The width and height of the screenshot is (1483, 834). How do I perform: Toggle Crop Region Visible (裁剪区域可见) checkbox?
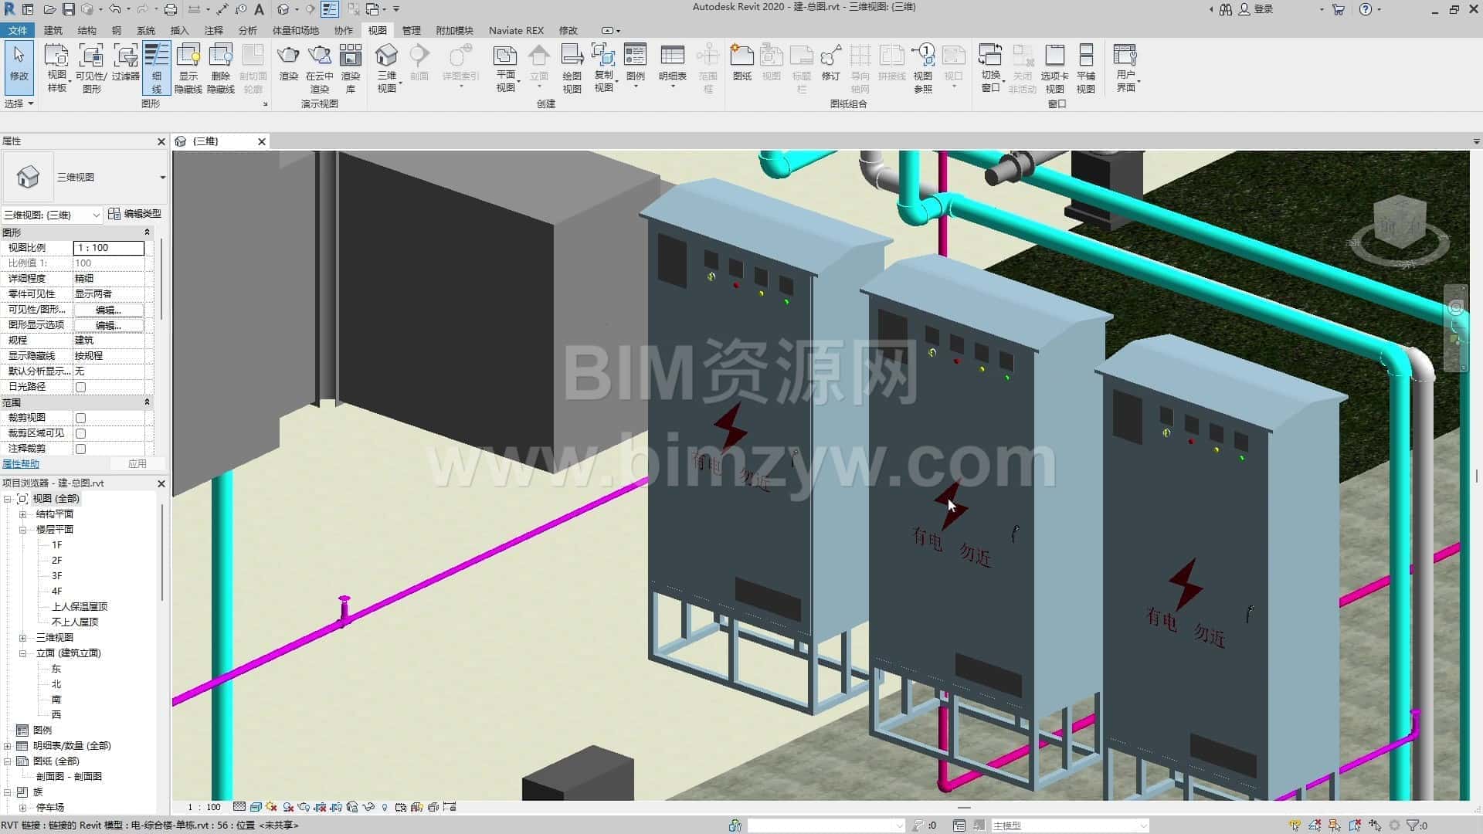(80, 433)
